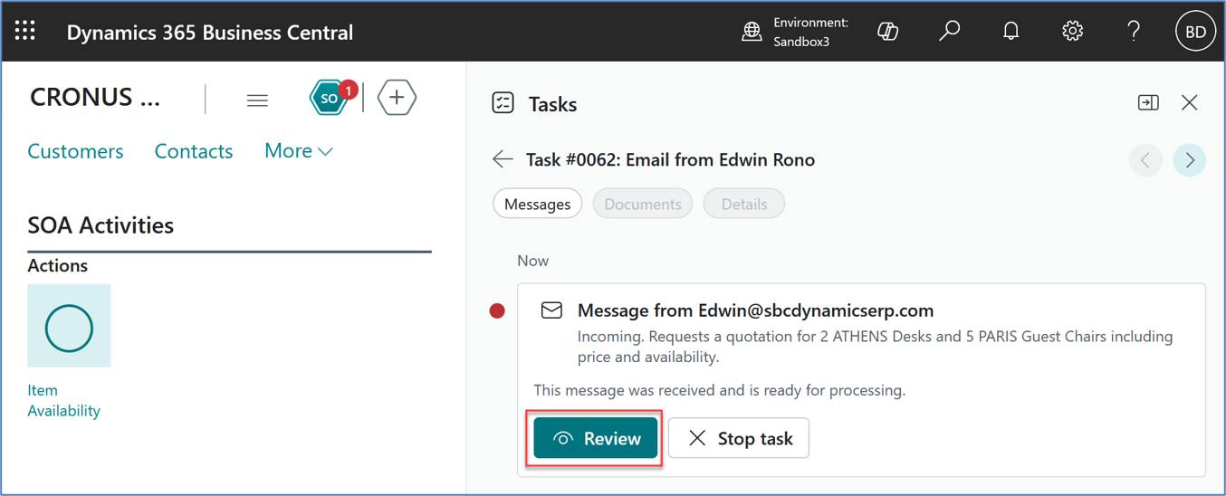
Task: Toggle the hamburger navigation menu
Action: point(257,100)
